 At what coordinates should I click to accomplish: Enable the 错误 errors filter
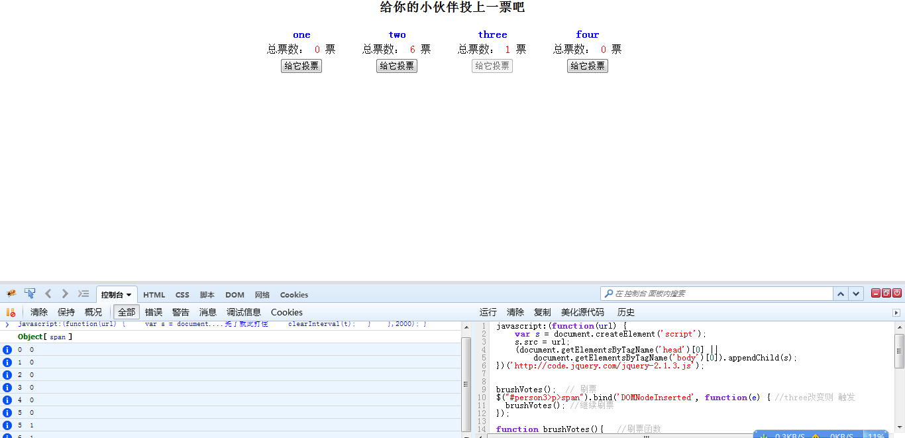154,312
